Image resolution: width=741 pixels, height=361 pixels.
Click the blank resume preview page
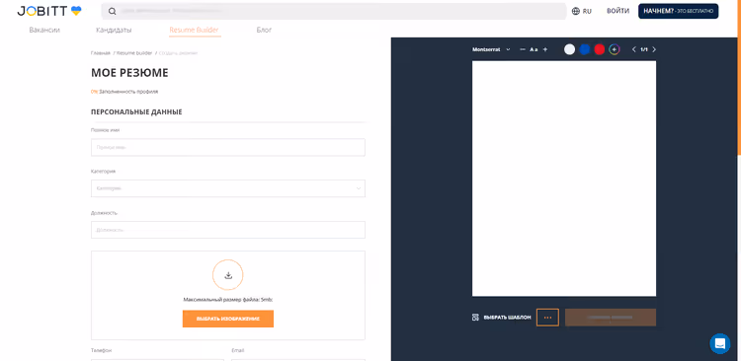point(564,179)
